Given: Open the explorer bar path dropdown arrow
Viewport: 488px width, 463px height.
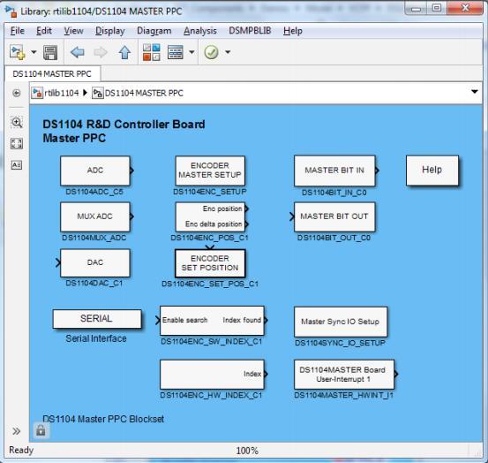Looking at the screenshot, I should [474, 92].
